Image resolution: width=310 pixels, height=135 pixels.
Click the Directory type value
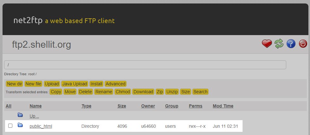[x=90, y=126]
